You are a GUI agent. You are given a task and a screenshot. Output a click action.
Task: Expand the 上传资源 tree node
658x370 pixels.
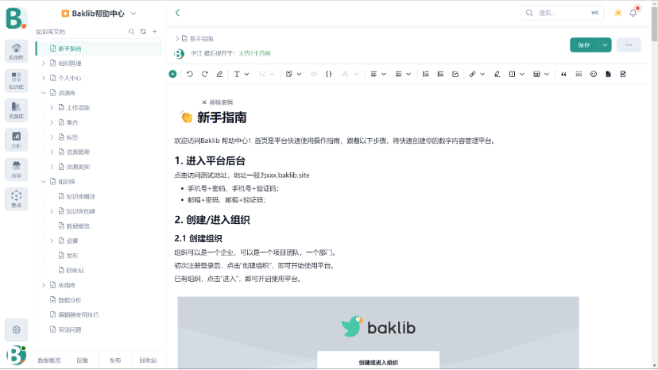pos(52,108)
